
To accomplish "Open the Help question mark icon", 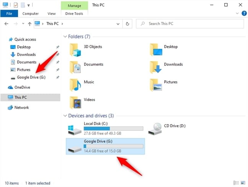I will (x=244, y=13).
